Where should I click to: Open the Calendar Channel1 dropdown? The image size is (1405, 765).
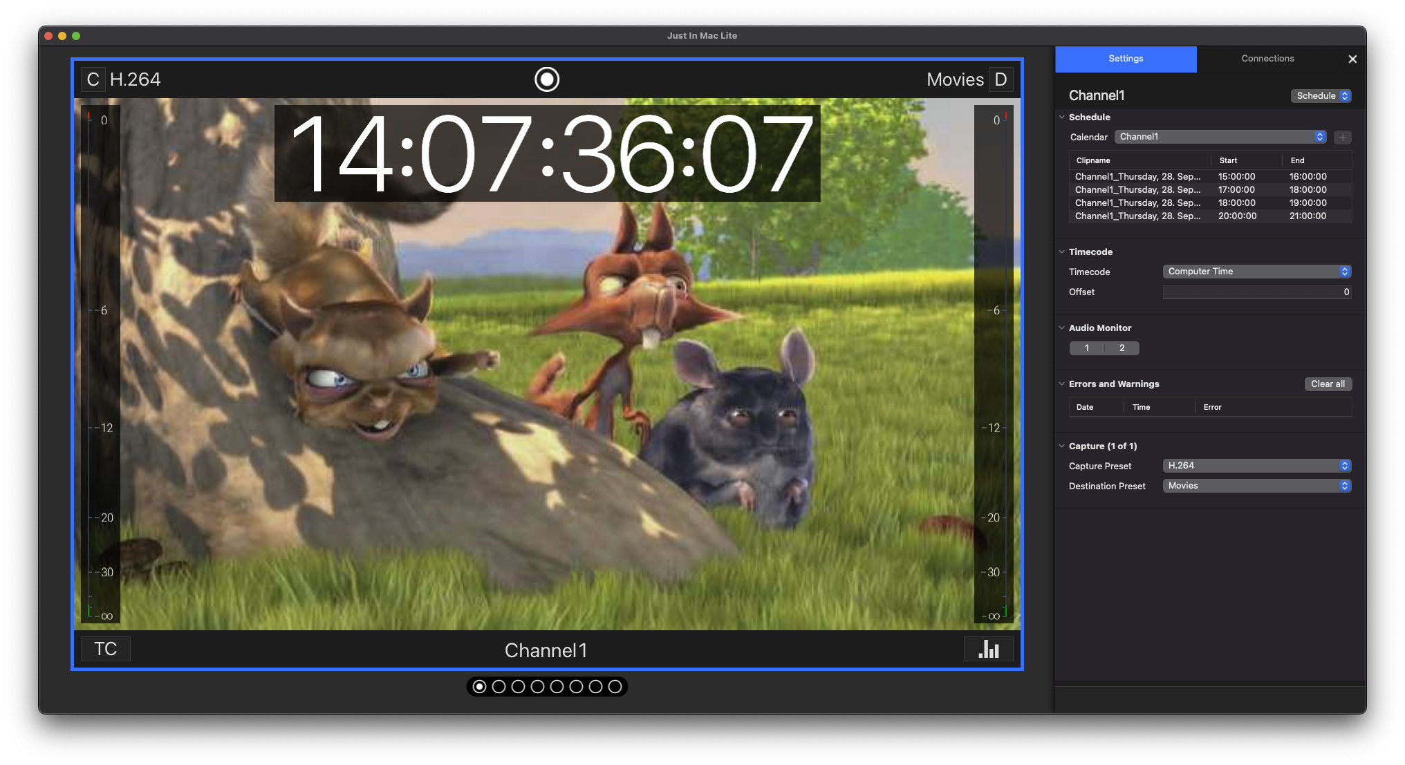(1220, 137)
